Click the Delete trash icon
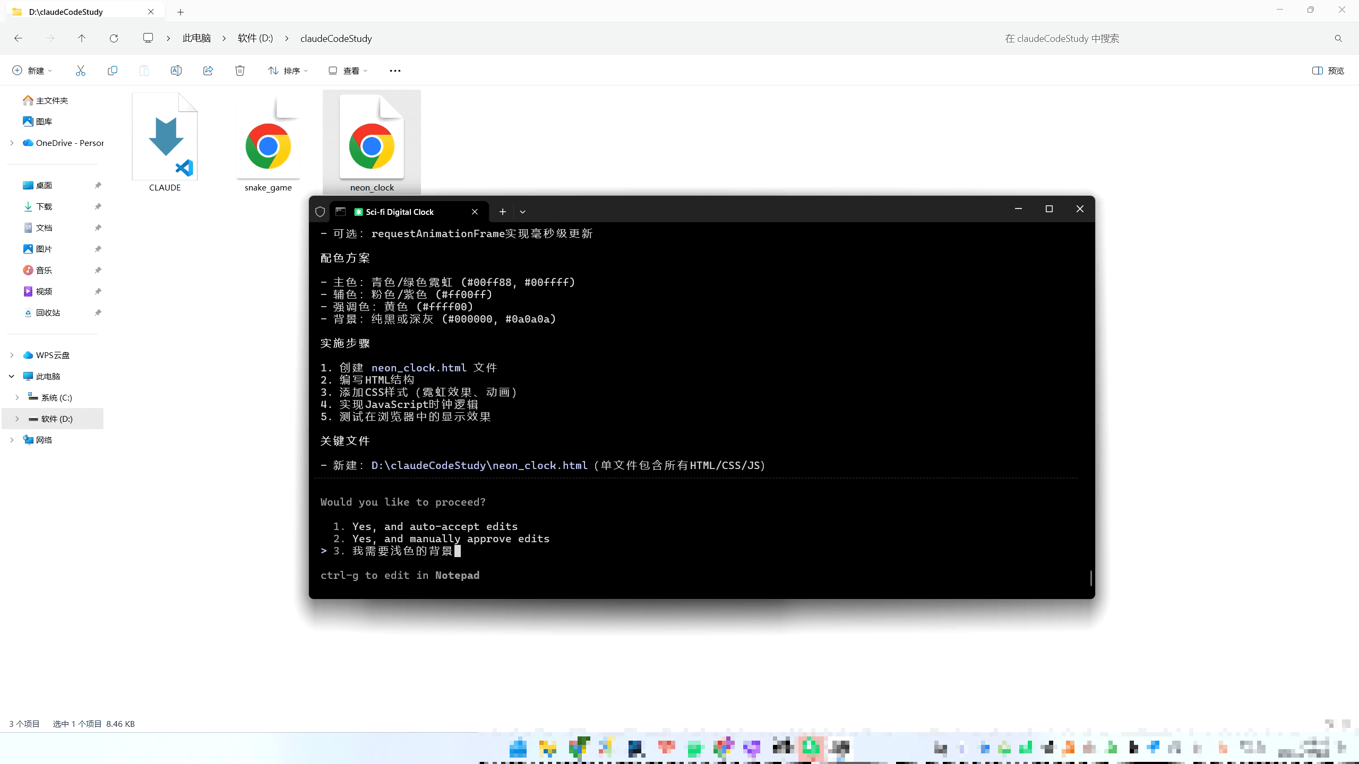This screenshot has width=1359, height=764. (240, 71)
